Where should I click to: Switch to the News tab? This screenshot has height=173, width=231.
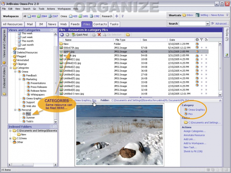(x=52, y=24)
